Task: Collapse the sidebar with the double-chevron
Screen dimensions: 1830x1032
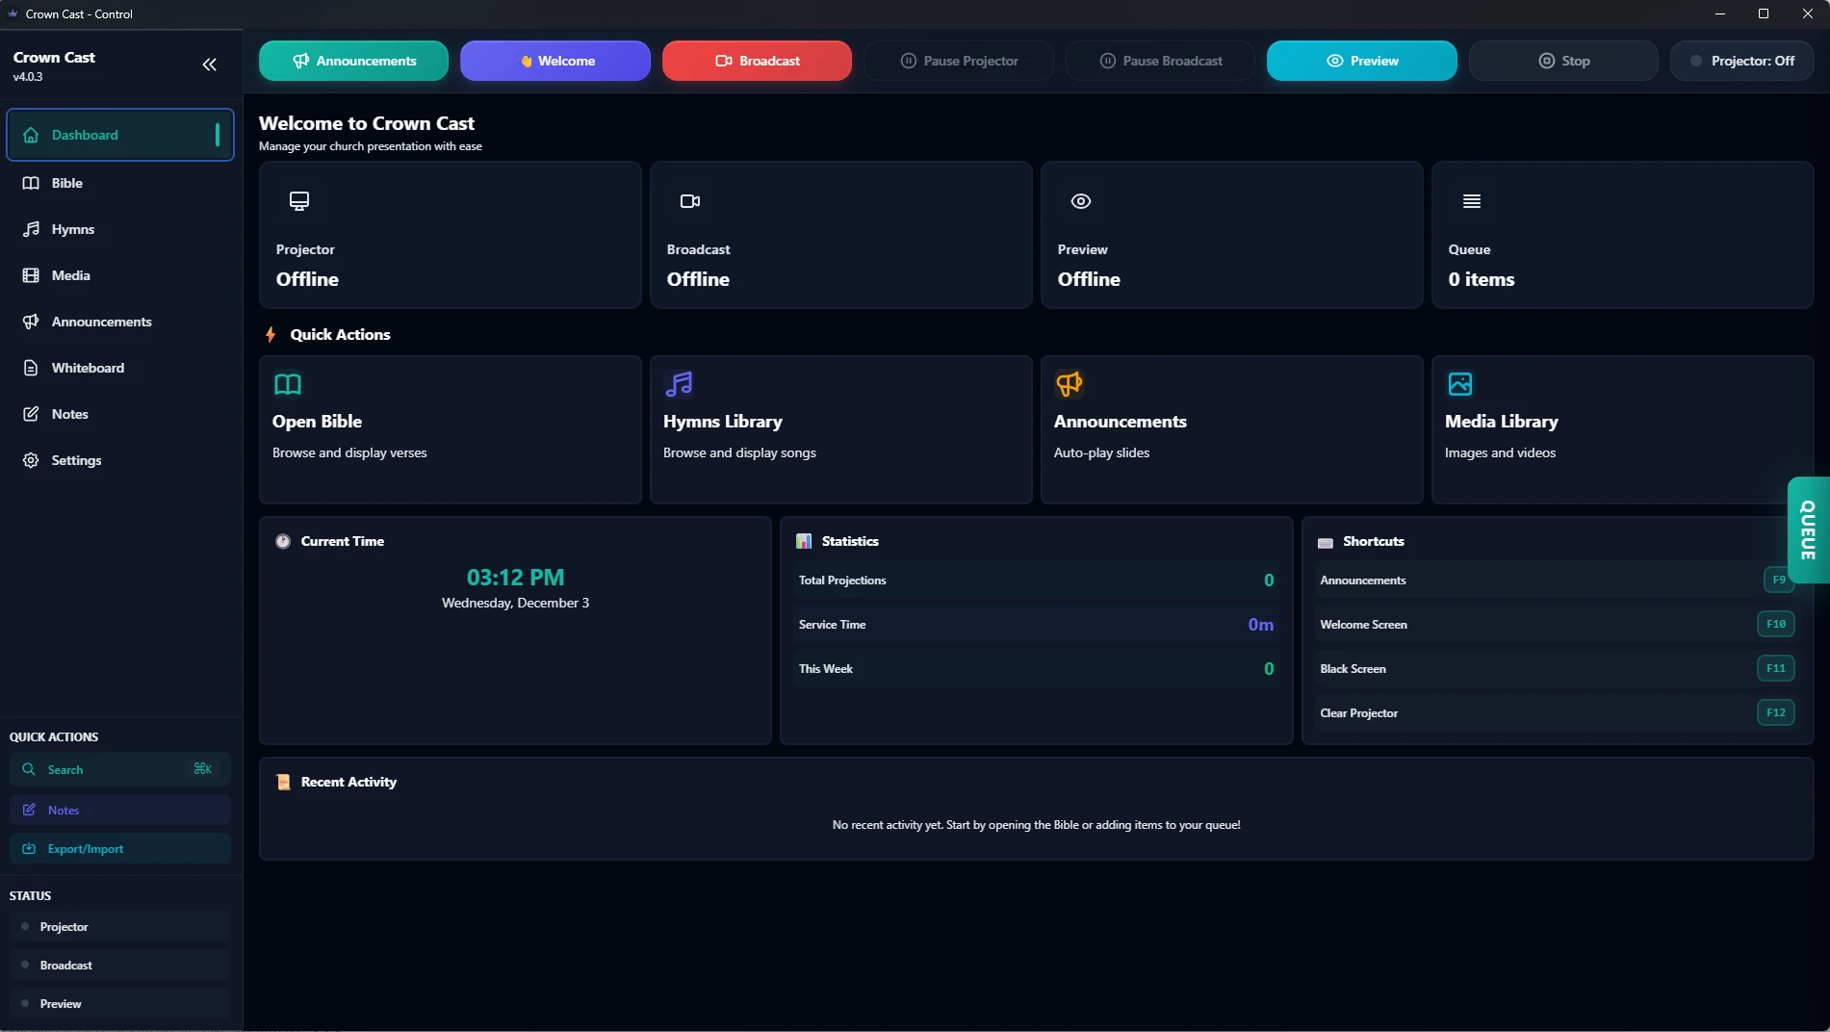Action: coord(209,64)
